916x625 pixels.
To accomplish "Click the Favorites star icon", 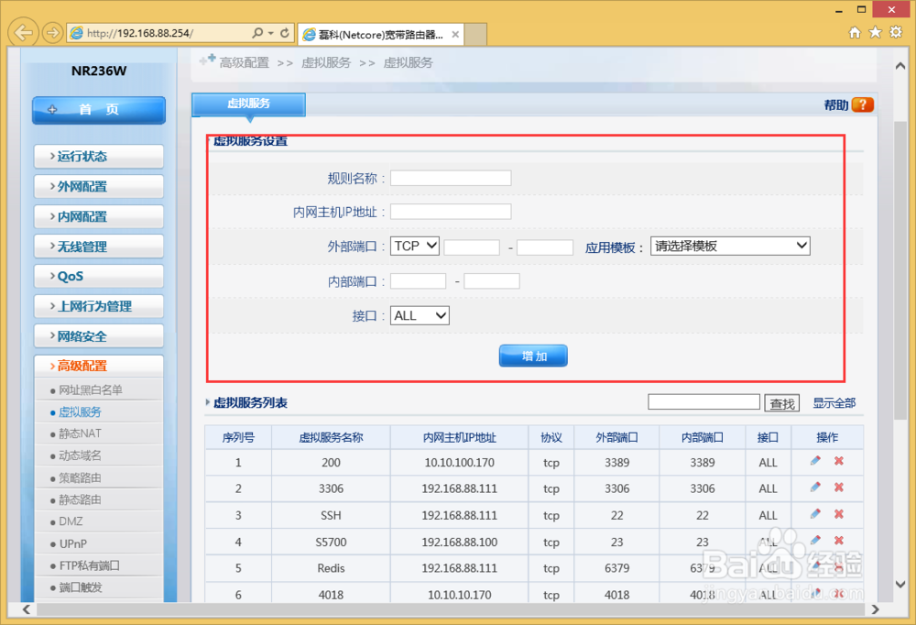I will click(x=875, y=32).
